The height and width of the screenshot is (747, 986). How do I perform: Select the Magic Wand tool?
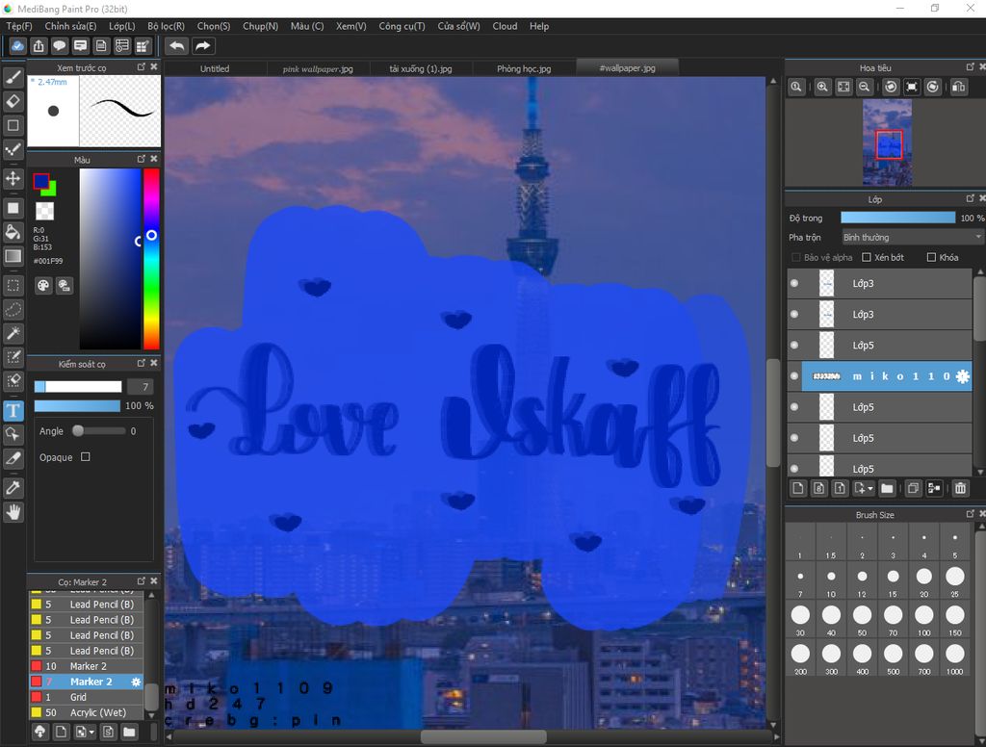pyautogui.click(x=13, y=333)
